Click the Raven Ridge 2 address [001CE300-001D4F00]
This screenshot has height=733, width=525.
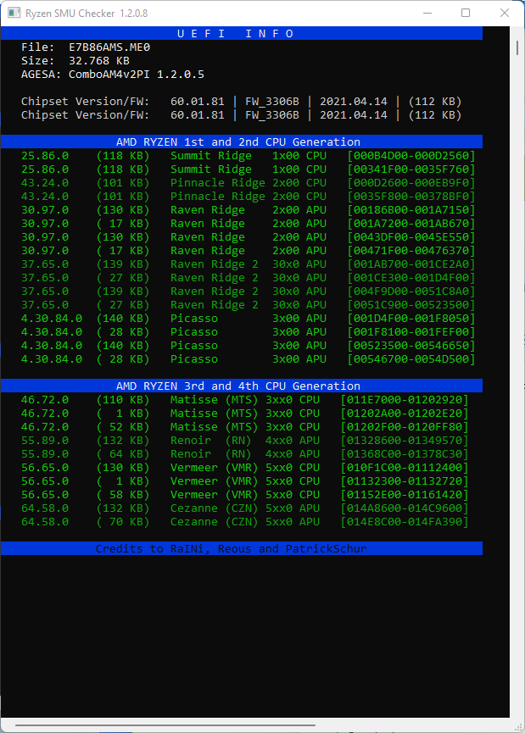coord(411,278)
